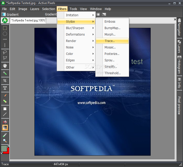Switch to the Softpedia Tested.jpg document tab
The width and height of the screenshot is (183, 167).
click(x=28, y=20)
